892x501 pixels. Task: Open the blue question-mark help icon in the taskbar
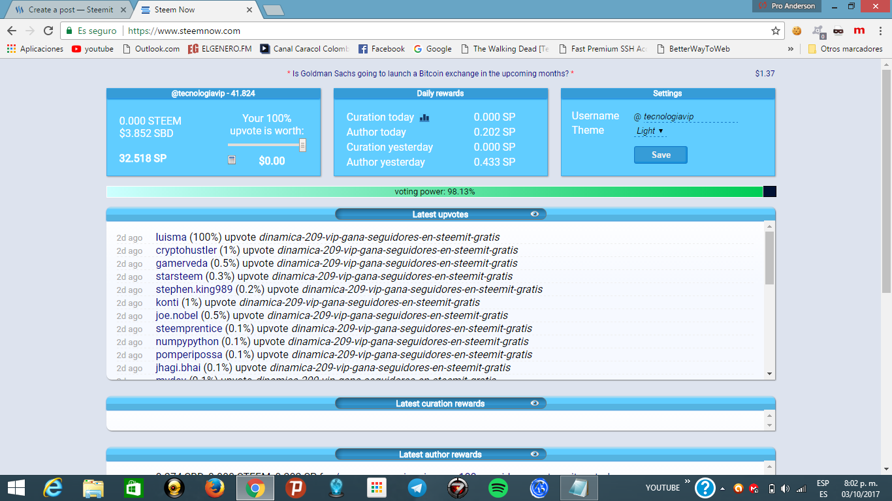(x=705, y=487)
